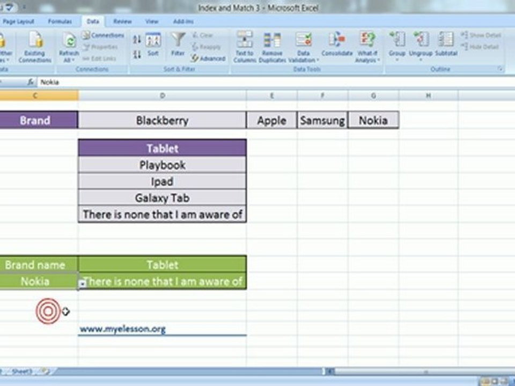Click Edit Links in Connections group
This screenshot has height=386, width=515.
click(99, 58)
